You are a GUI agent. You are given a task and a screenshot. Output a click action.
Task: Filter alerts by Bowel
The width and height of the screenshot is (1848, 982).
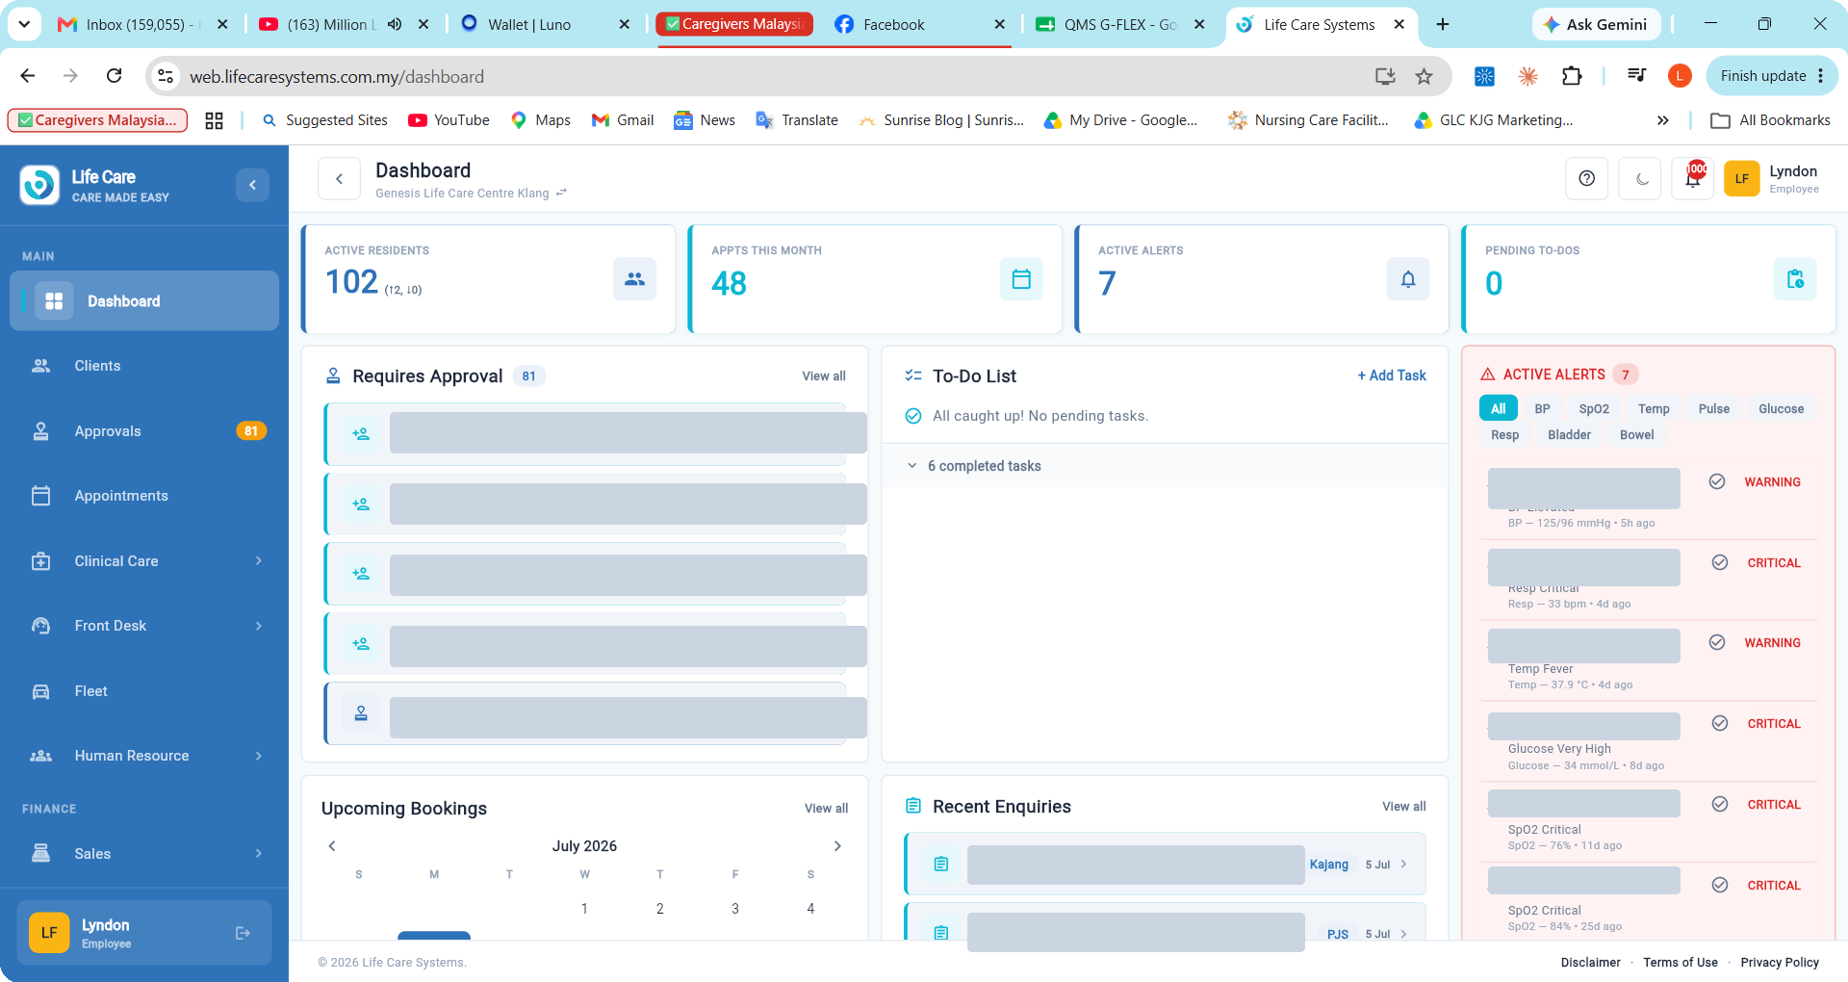pyautogui.click(x=1637, y=435)
